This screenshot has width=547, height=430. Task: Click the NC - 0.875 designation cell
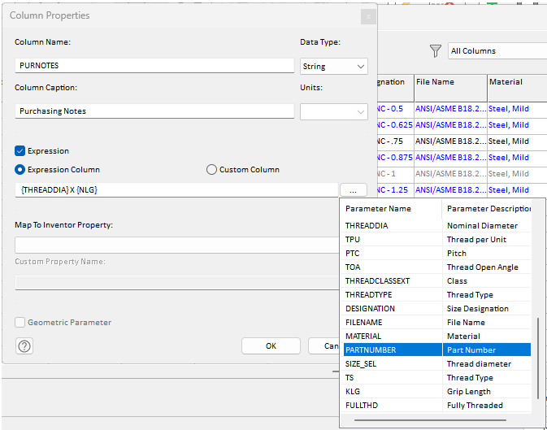point(395,158)
